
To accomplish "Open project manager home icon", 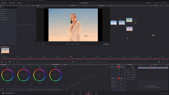I will [x=162, y=93].
